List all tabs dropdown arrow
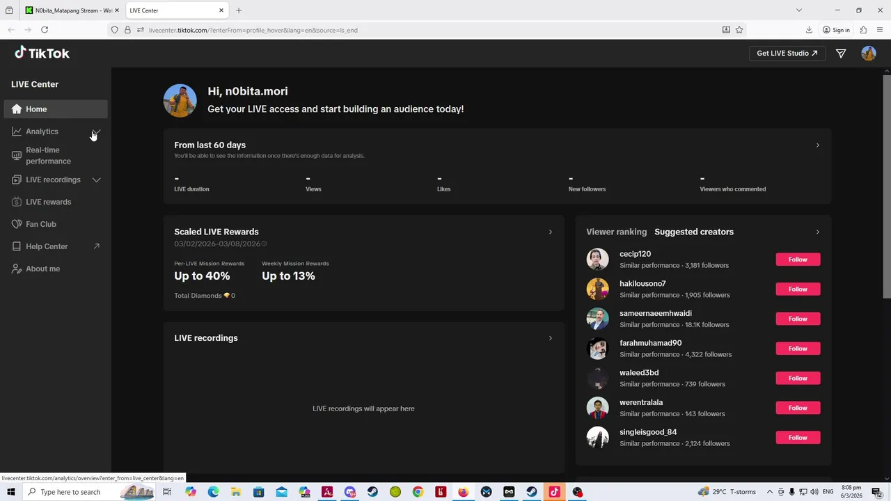The width and height of the screenshot is (891, 501). coord(799,10)
